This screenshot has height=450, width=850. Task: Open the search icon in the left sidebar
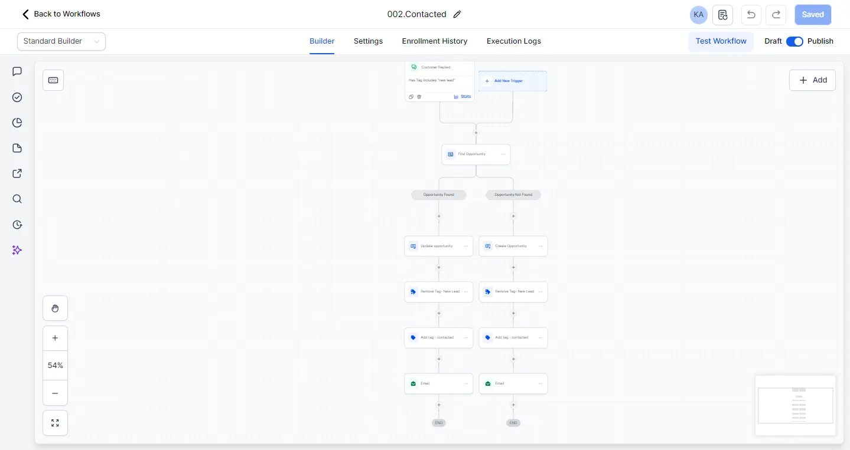(17, 199)
